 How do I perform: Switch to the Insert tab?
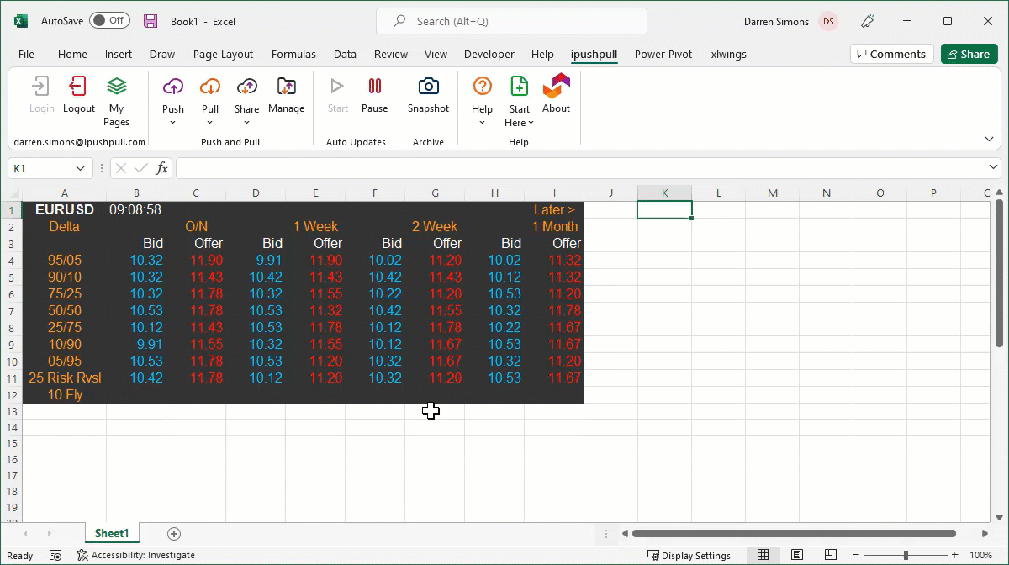(x=119, y=54)
